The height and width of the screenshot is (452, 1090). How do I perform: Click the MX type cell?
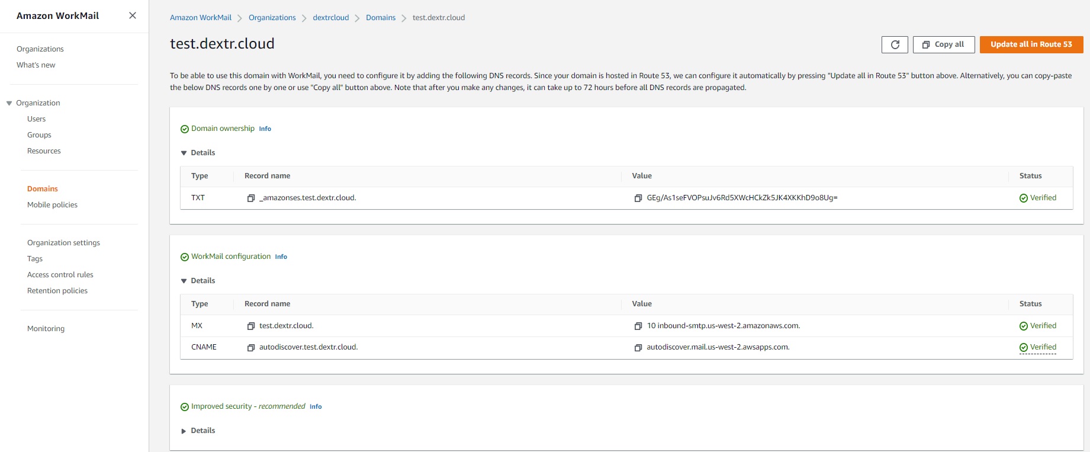197,326
